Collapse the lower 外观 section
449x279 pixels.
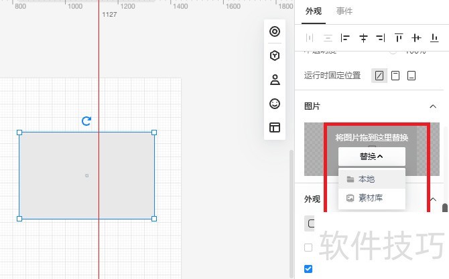433,199
